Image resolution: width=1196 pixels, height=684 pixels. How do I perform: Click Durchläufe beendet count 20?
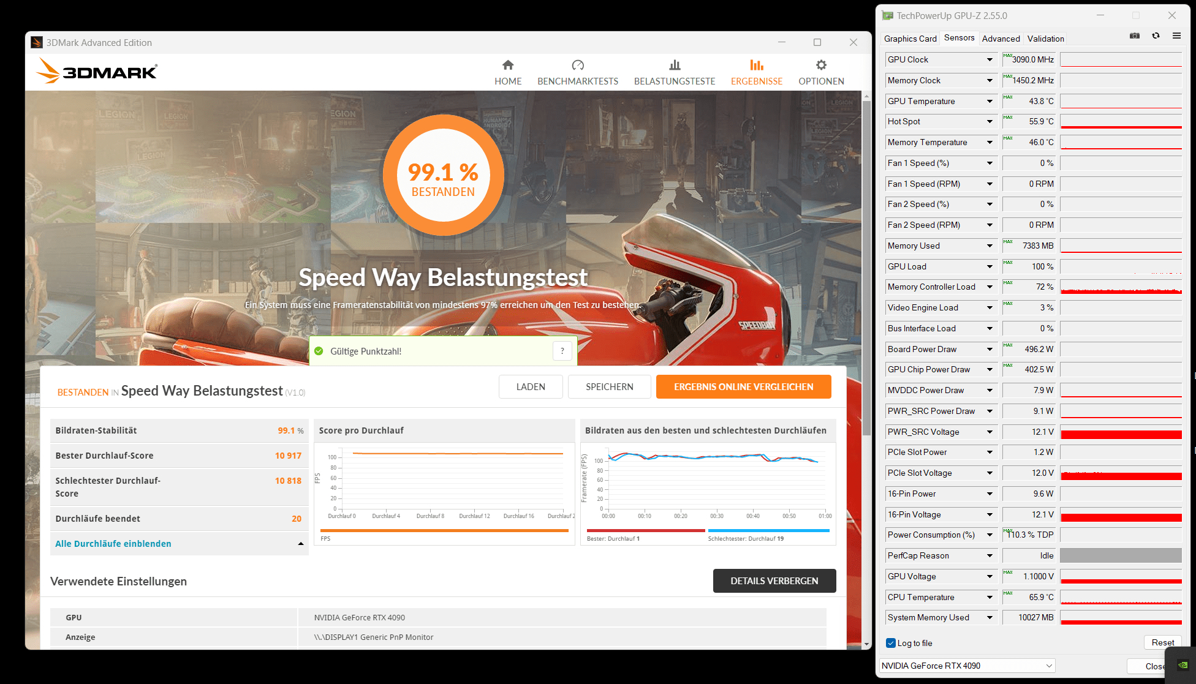pyautogui.click(x=297, y=519)
